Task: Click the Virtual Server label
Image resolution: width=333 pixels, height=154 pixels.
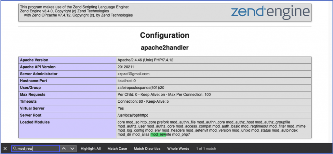Action: click(32, 109)
